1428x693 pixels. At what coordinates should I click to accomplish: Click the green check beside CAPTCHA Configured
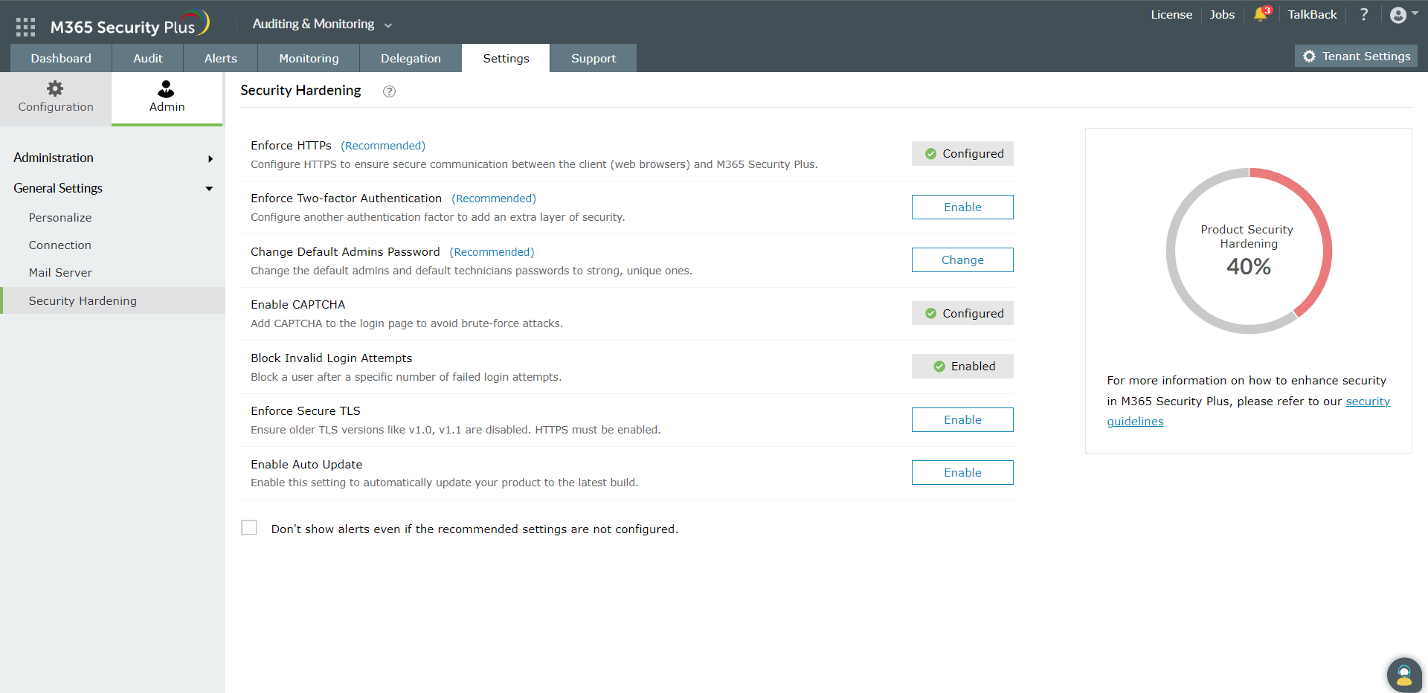coord(930,314)
